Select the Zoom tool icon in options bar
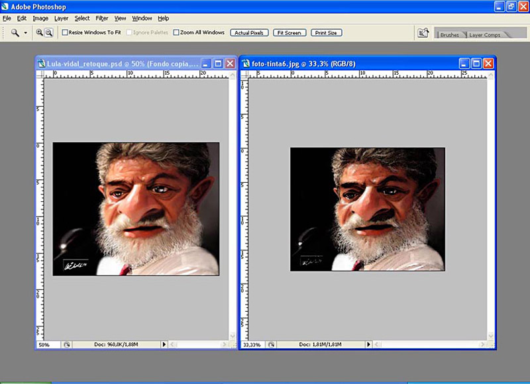 (15, 32)
